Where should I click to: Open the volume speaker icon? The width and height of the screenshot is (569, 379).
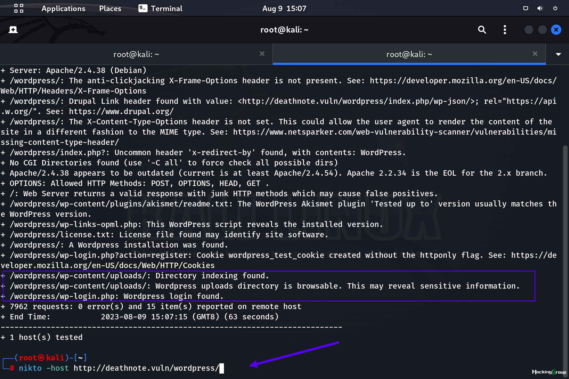coord(540,8)
